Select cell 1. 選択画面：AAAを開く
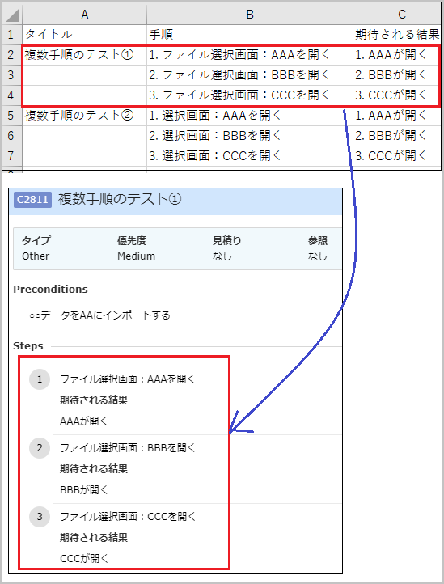The height and width of the screenshot is (584, 444). click(250, 116)
